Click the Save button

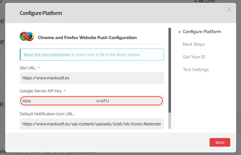[x=220, y=142]
